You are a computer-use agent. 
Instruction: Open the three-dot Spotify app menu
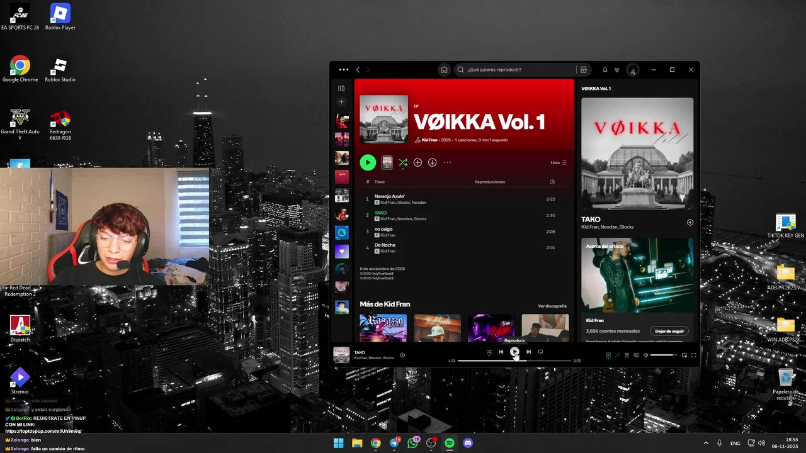[343, 70]
